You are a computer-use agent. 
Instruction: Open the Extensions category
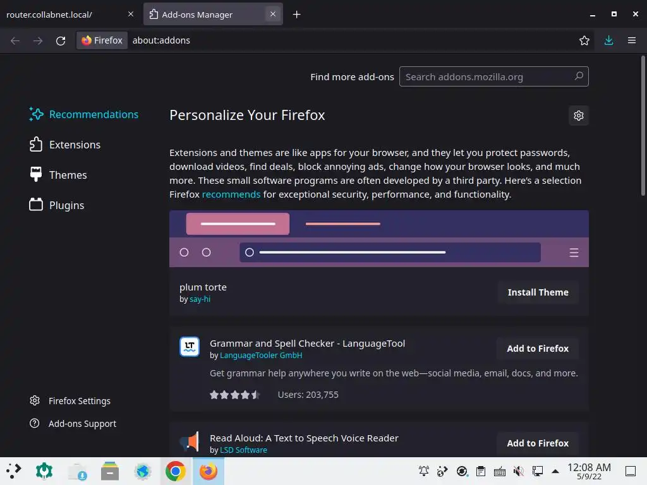(x=65, y=145)
